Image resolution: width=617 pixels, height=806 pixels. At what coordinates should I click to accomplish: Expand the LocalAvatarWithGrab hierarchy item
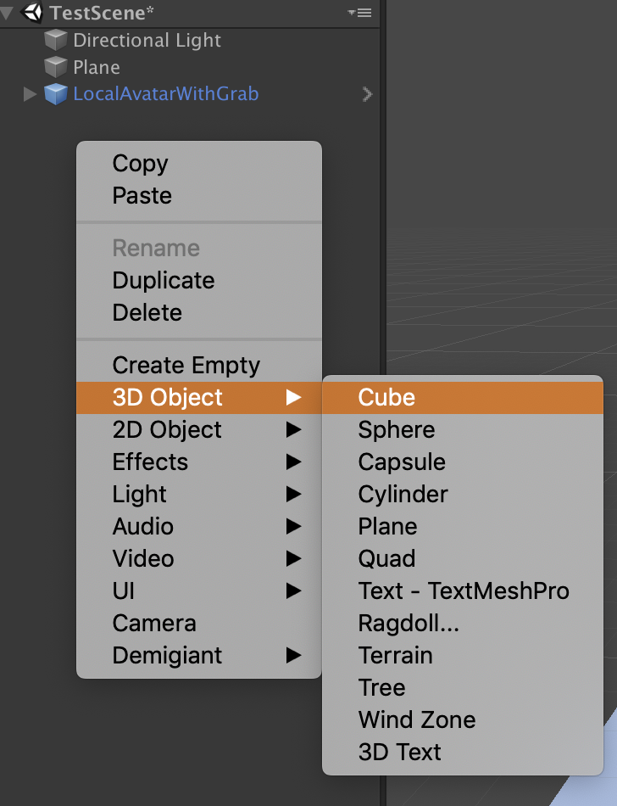click(30, 94)
